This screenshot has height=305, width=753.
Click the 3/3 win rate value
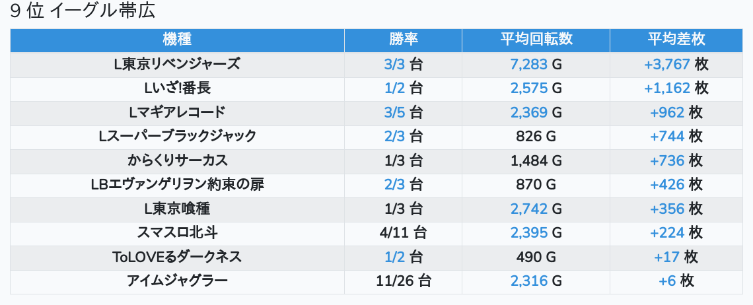(x=395, y=64)
